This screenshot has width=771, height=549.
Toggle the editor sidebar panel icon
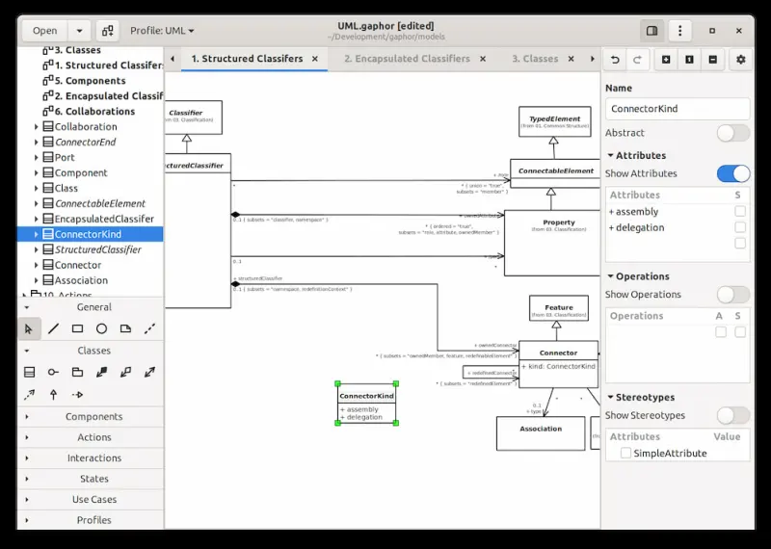coord(652,31)
